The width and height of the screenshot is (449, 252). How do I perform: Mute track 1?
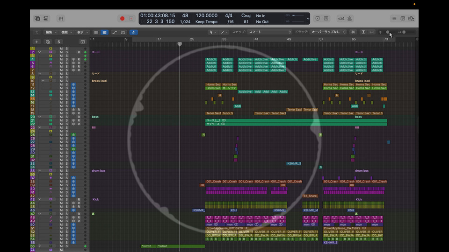(x=61, y=49)
